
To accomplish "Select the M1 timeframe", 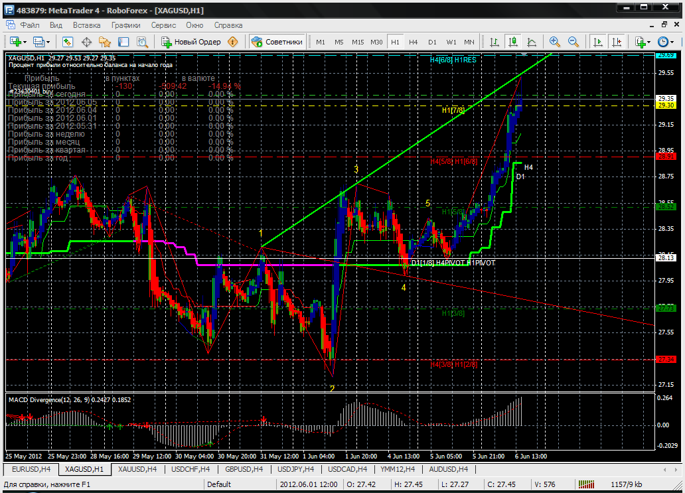I will [x=321, y=42].
